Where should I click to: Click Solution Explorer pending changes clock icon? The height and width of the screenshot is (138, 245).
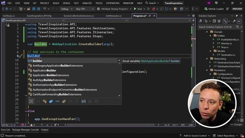[x=206, y=21]
